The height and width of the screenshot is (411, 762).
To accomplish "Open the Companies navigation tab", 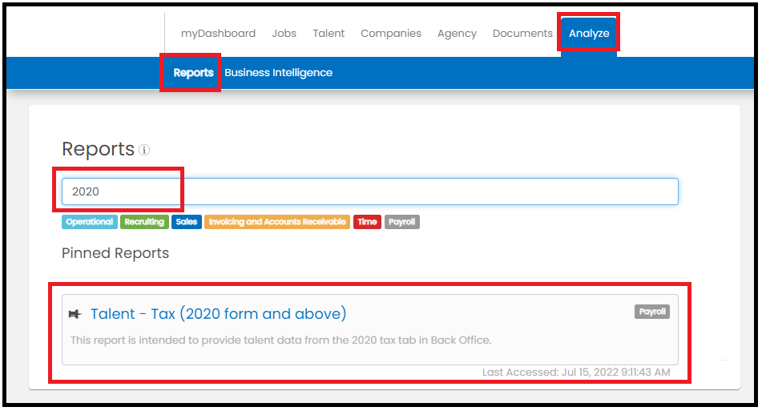I will click(x=391, y=34).
